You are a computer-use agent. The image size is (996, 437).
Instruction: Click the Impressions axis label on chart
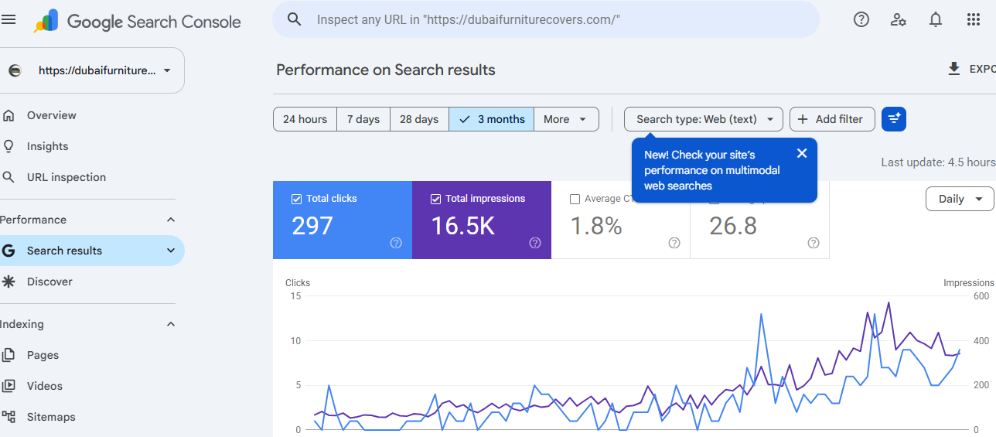[x=969, y=283]
